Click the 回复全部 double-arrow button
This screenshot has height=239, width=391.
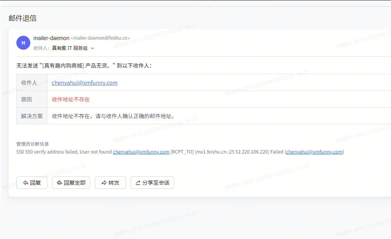click(71, 183)
